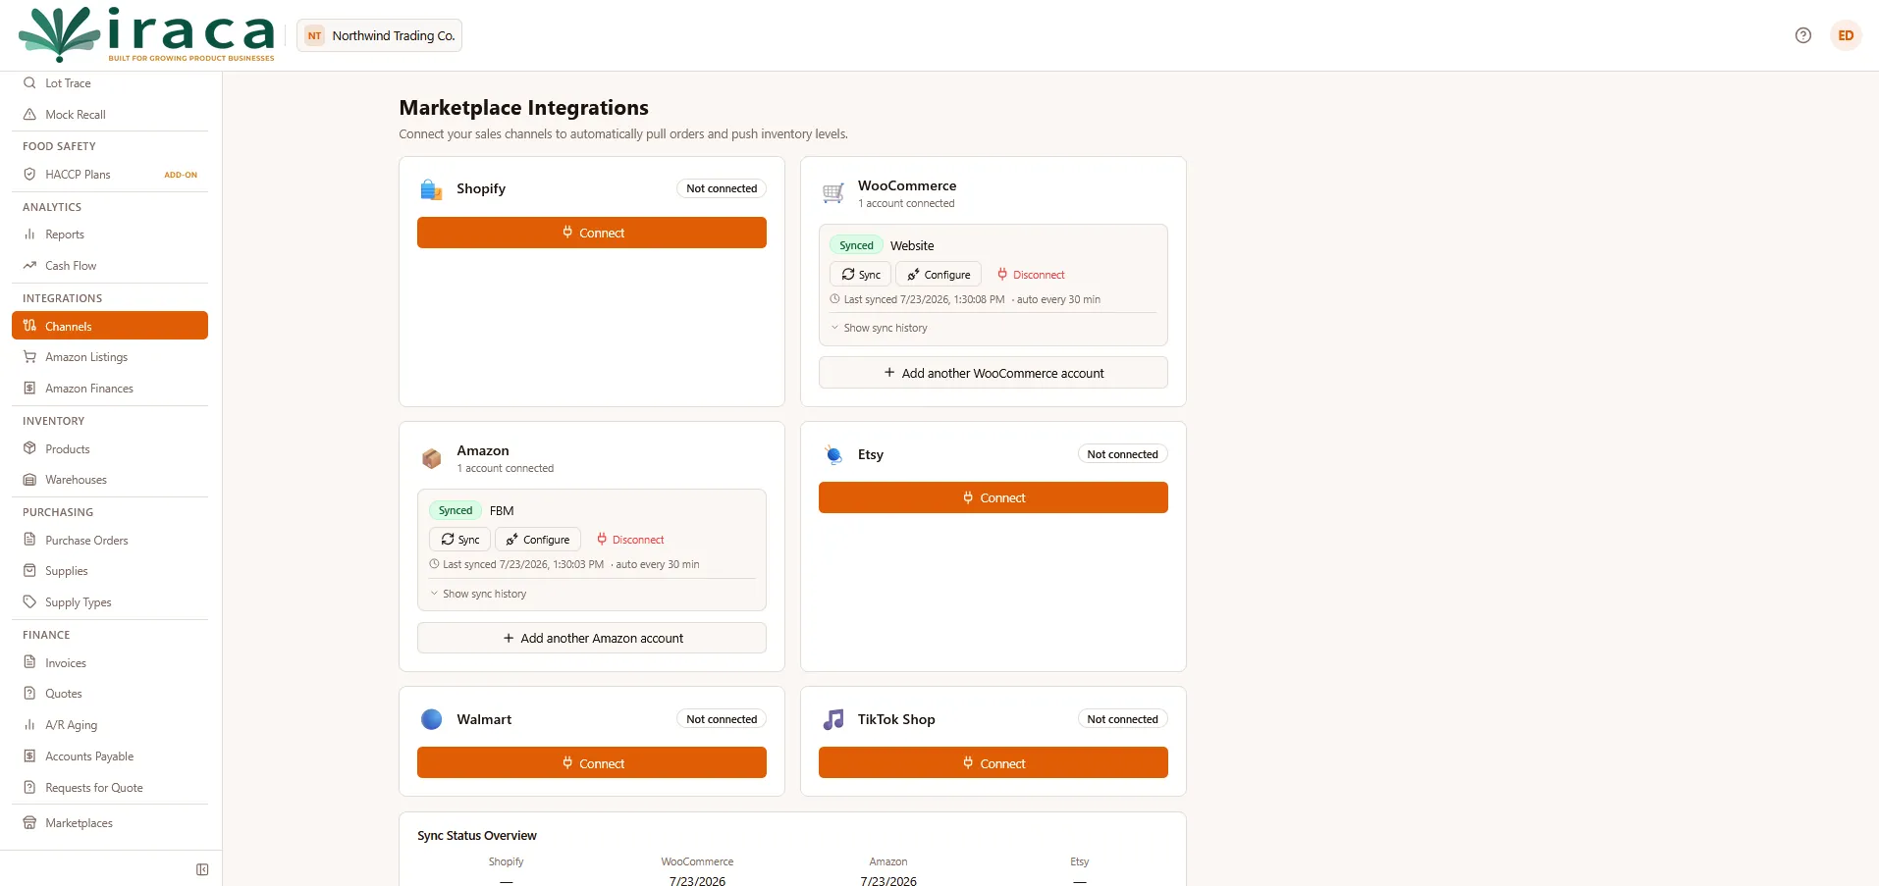Go to Marketplaces
This screenshot has width=1879, height=886.
click(x=110, y=823)
